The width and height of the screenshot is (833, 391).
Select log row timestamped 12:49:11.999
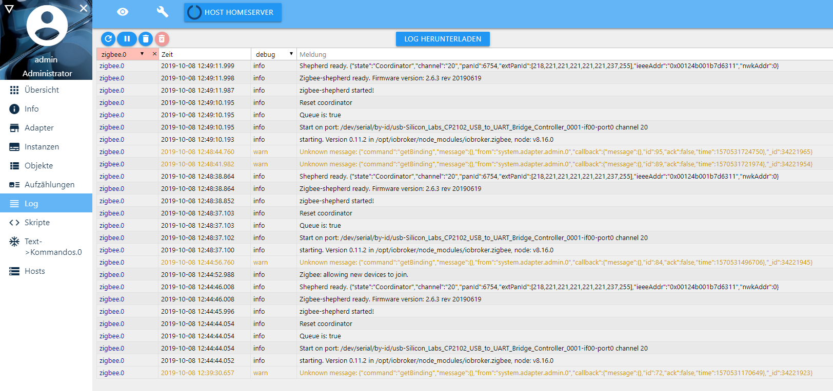(x=465, y=66)
